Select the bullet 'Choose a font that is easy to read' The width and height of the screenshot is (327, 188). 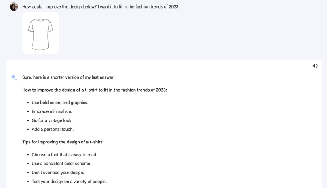click(x=64, y=155)
